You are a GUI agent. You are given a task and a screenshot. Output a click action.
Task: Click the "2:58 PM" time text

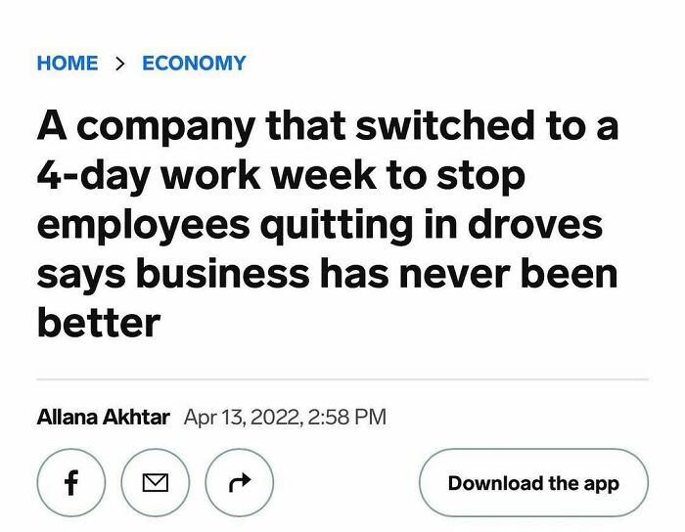tap(345, 417)
